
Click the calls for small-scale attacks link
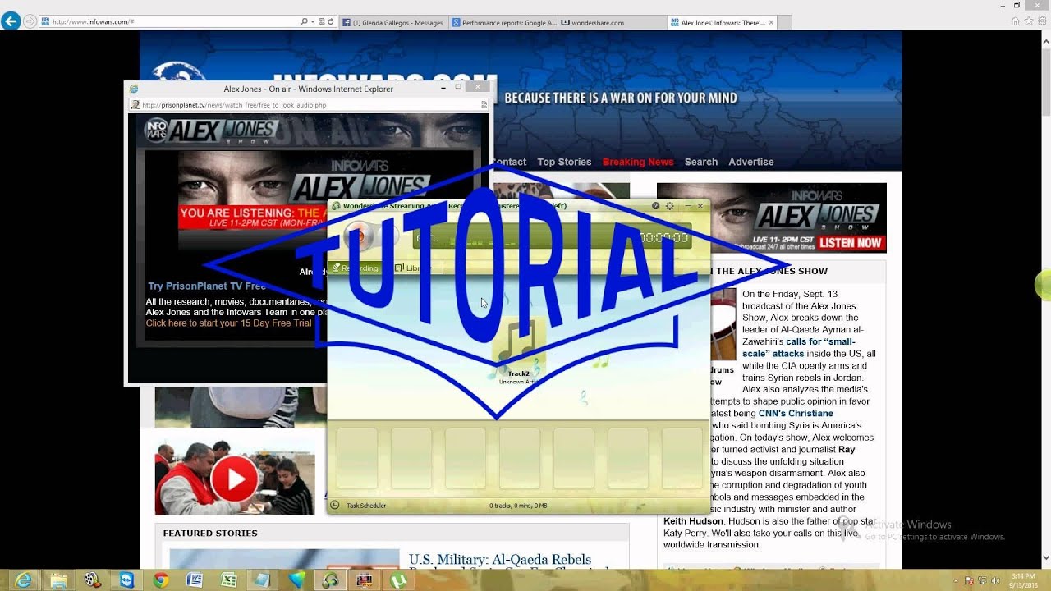pos(799,347)
